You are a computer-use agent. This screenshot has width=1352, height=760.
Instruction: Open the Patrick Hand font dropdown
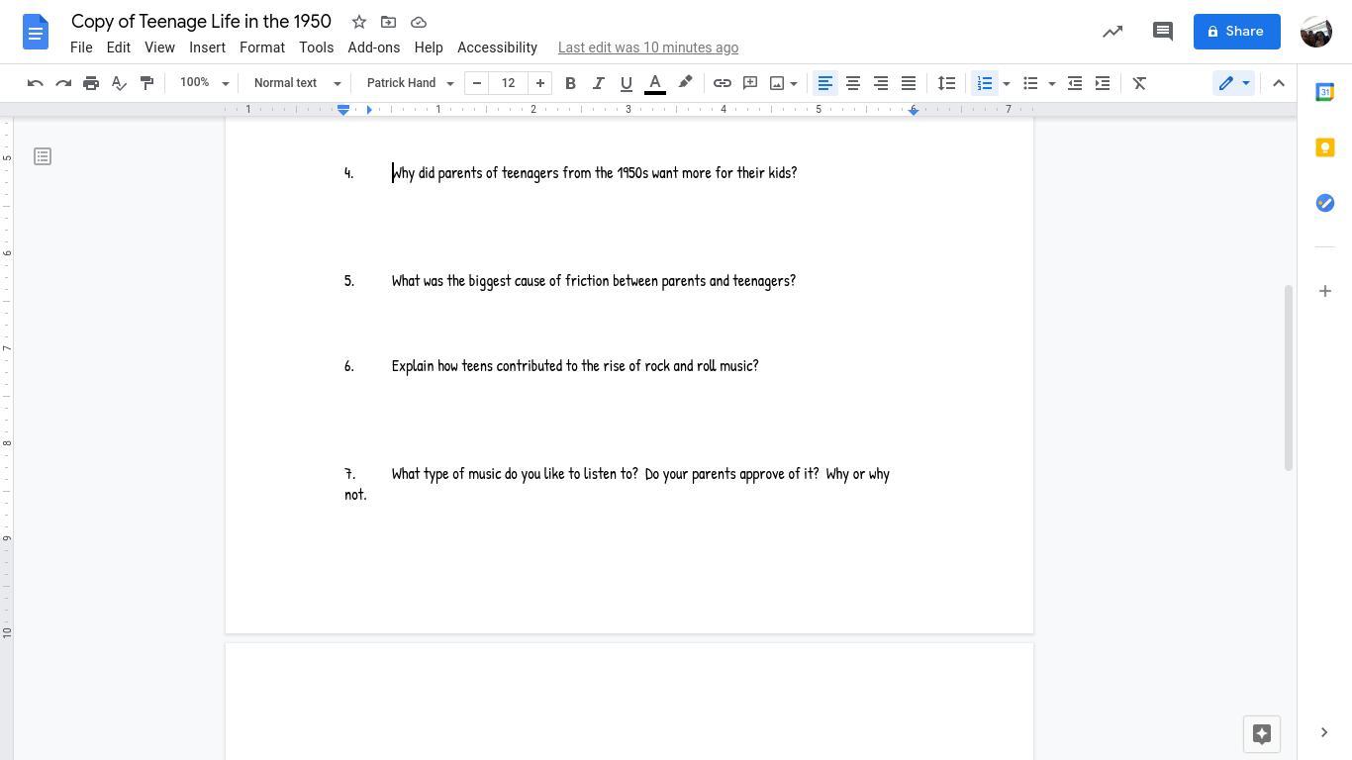tap(410, 83)
